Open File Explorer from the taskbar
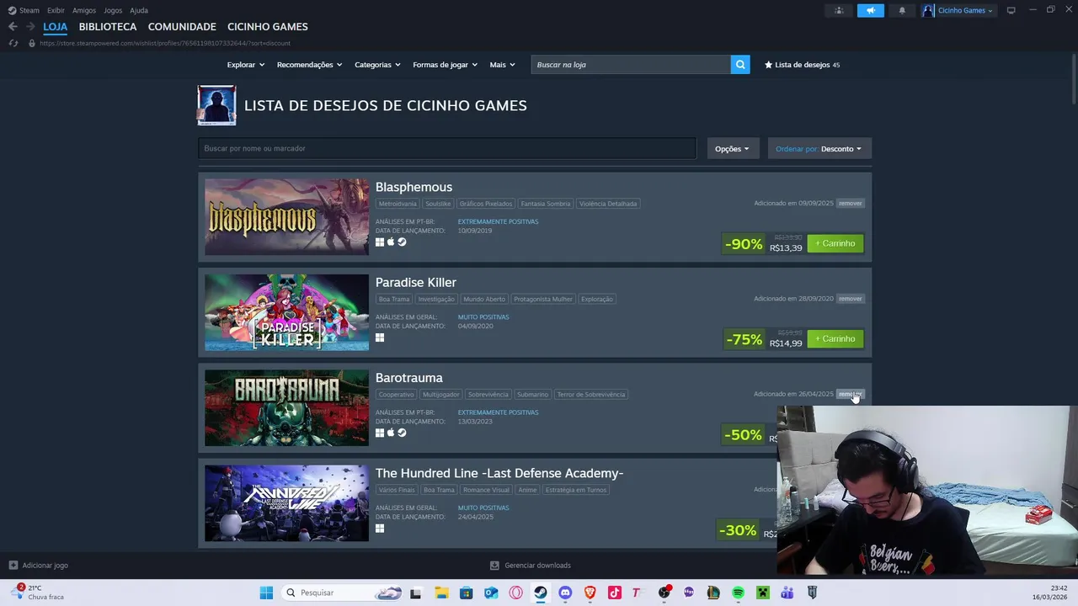Viewport: 1078px width, 606px height. pos(441,593)
